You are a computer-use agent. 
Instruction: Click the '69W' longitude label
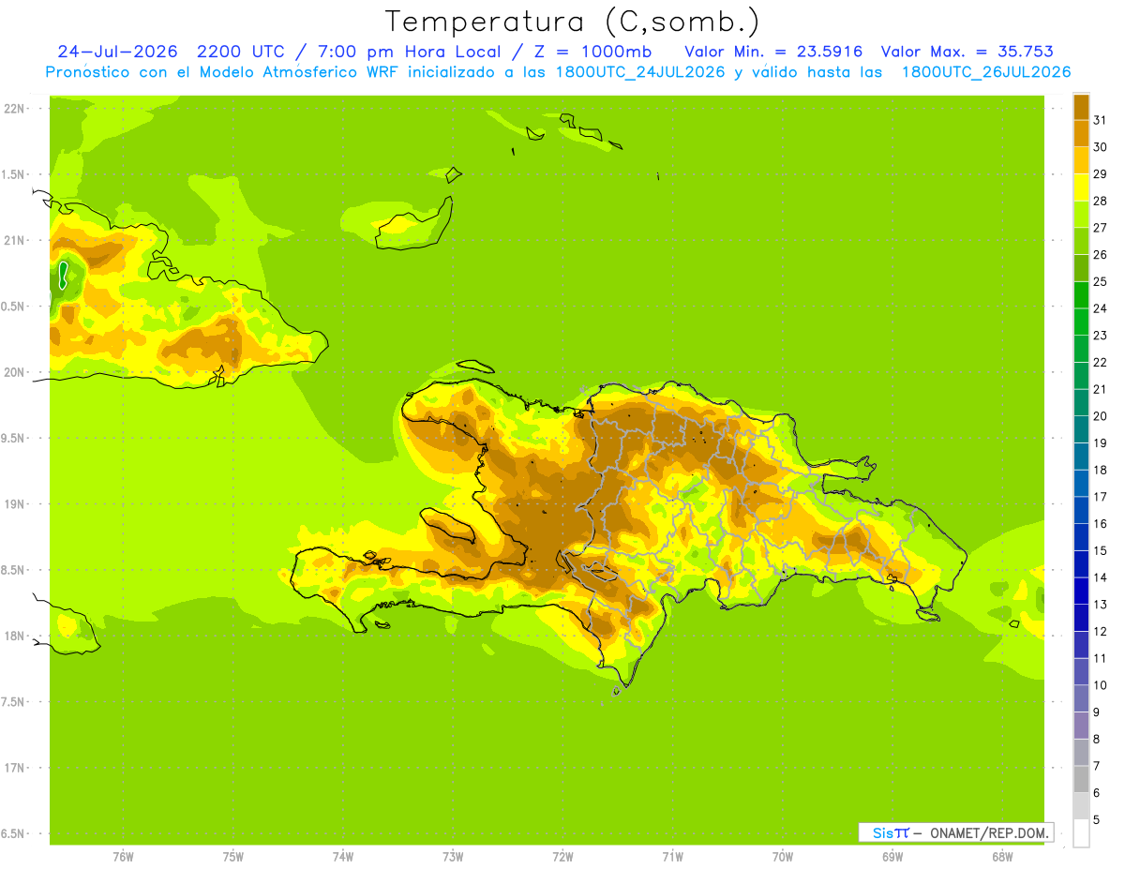pos(892,857)
